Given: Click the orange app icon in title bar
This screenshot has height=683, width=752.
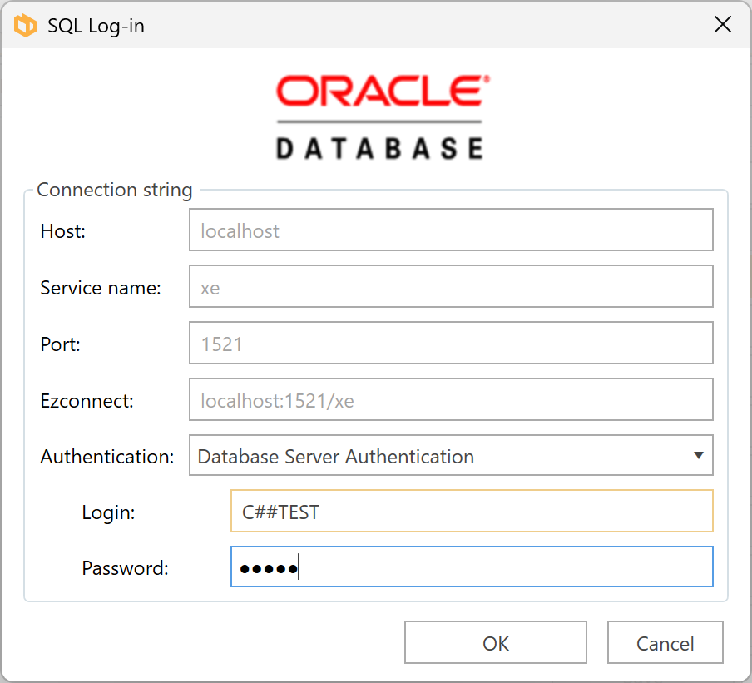Looking at the screenshot, I should tap(26, 25).
